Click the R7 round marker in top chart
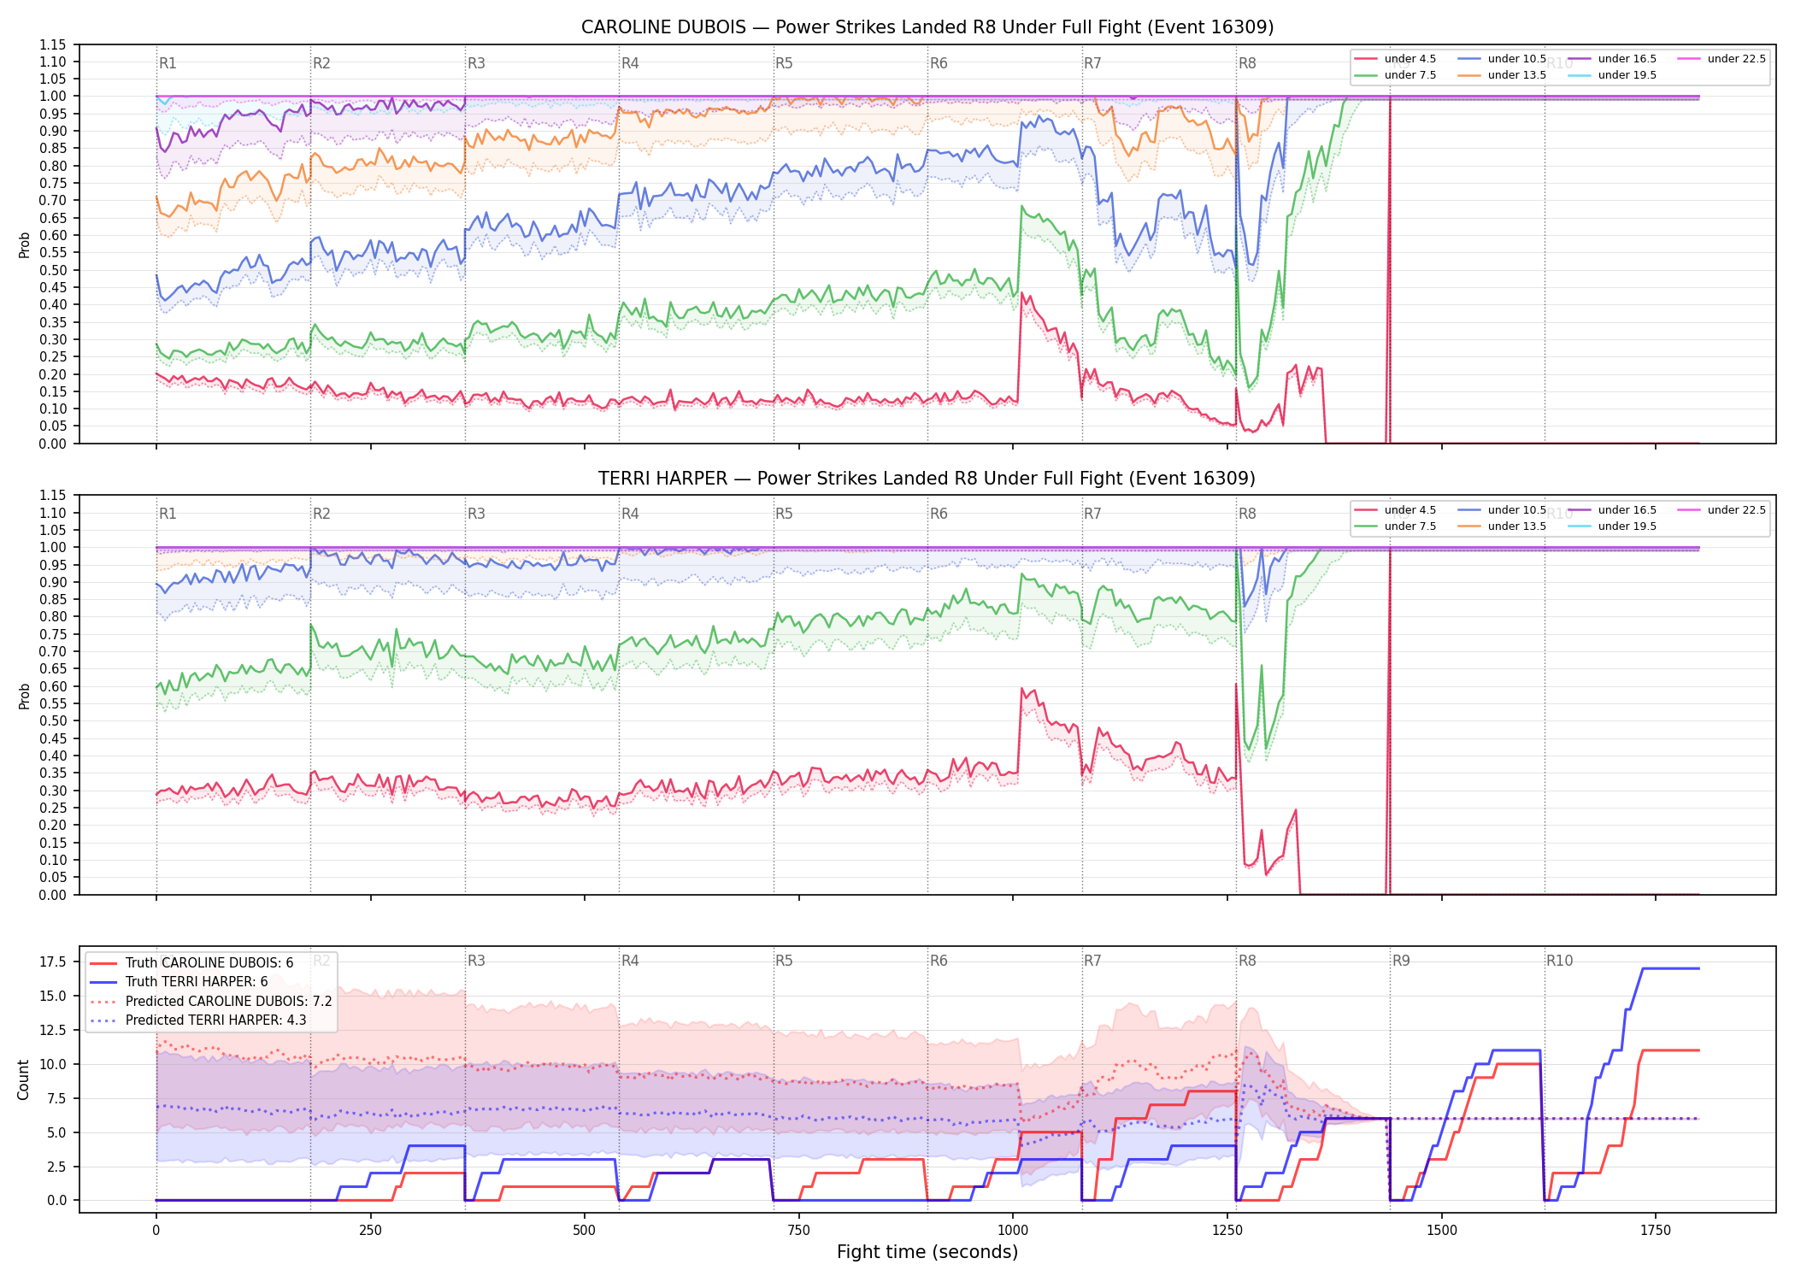This screenshot has width=1795, height=1282. [1092, 63]
